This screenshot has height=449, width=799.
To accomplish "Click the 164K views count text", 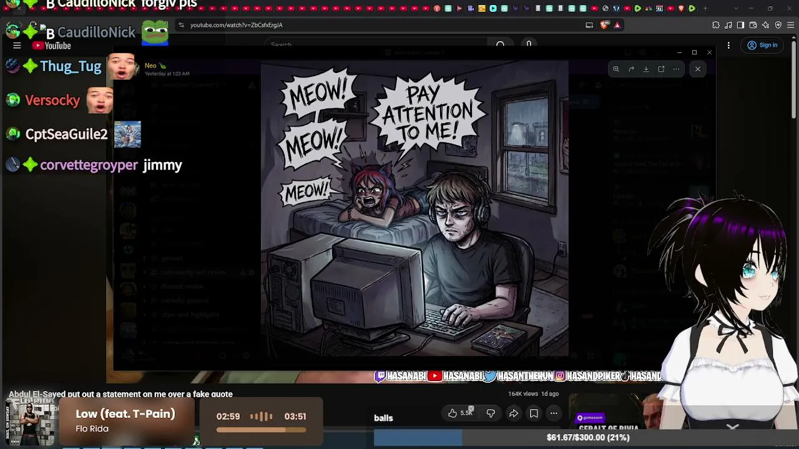I will click(x=523, y=393).
